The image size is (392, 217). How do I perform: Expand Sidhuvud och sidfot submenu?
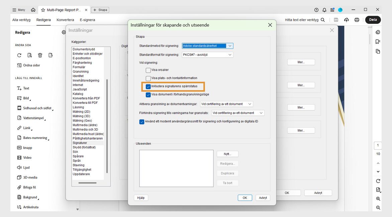[53, 110]
